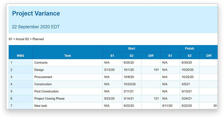
Task: Click Project Closing Phase actual start 9/23/20
Action: [x=109, y=99]
